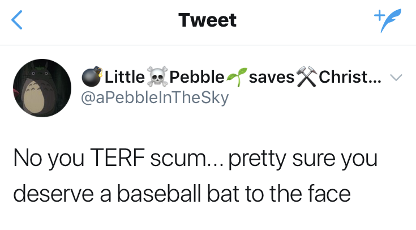Click the crossed hammers emoji

click(x=306, y=76)
